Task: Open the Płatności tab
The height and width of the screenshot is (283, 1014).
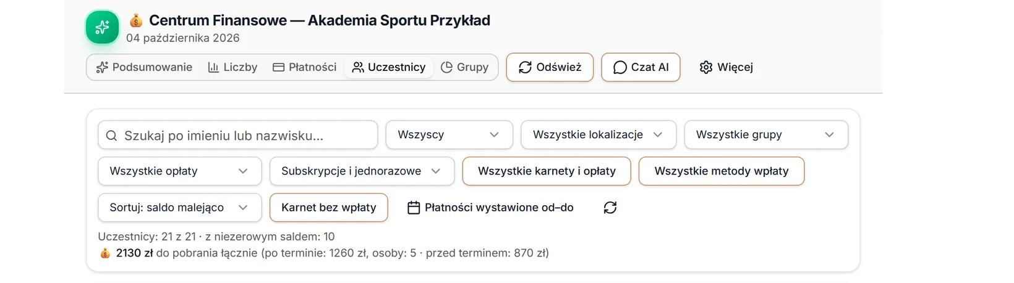Action: pyautogui.click(x=305, y=67)
